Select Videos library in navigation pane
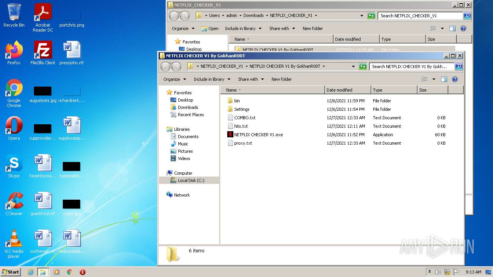This screenshot has width=493, height=277. [x=184, y=159]
